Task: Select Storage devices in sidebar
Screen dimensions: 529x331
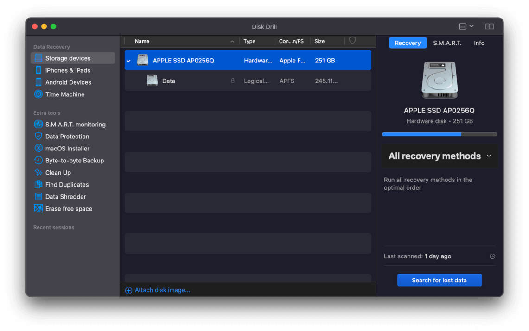Action: [x=73, y=58]
